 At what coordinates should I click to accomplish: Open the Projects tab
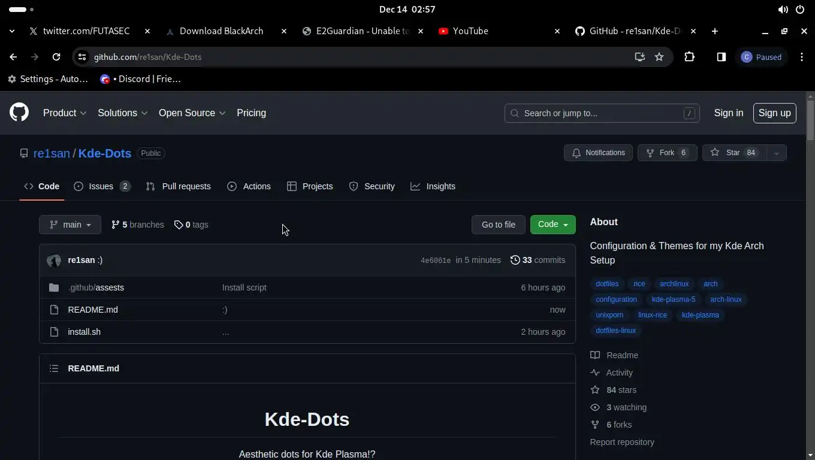pyautogui.click(x=310, y=186)
